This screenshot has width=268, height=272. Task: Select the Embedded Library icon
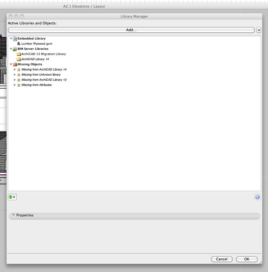(x=15, y=38)
